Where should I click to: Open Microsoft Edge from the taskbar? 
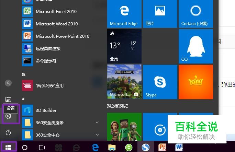tap(95, 148)
